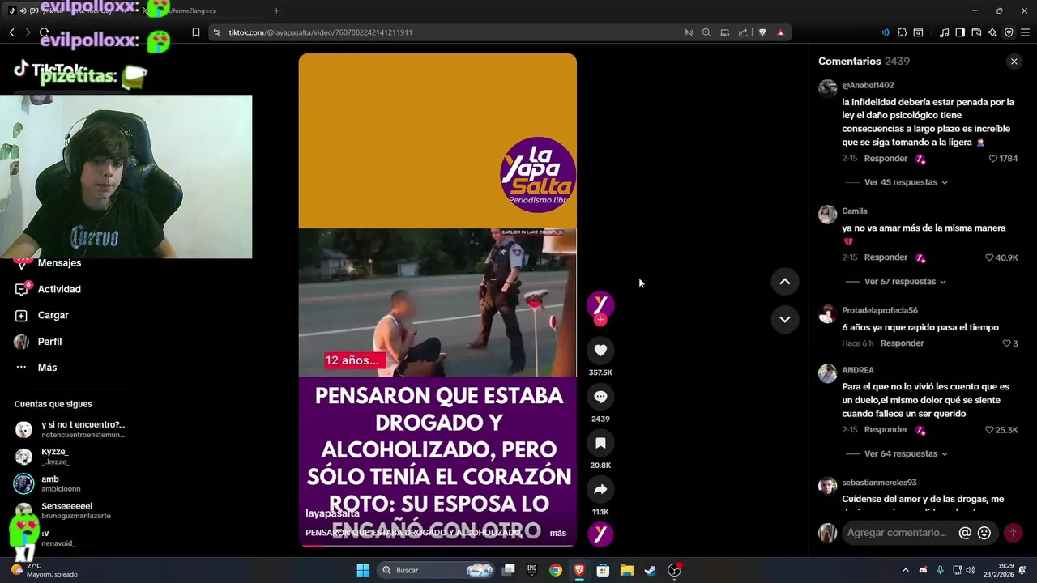Open the spinning sound disc icon
Viewport: 1037px width, 583px height.
(x=600, y=534)
